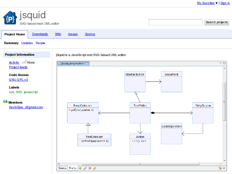Open the Project feeds link
Screen dimensions: 232x174
click(x=18, y=67)
